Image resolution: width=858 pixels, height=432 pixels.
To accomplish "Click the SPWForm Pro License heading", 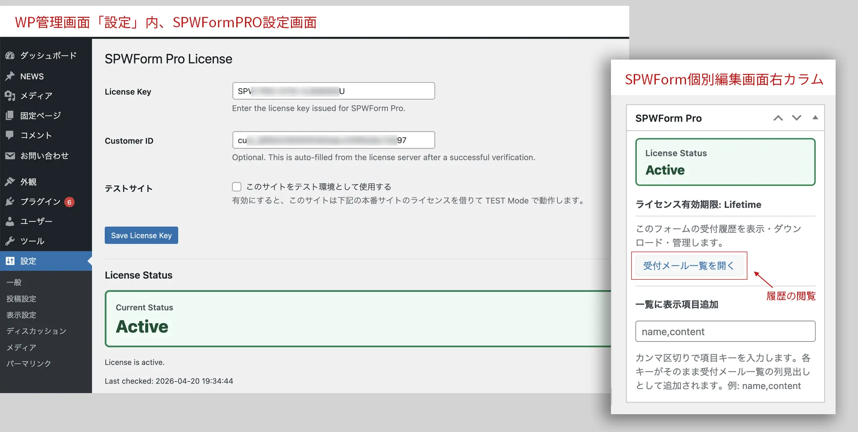I will (169, 59).
